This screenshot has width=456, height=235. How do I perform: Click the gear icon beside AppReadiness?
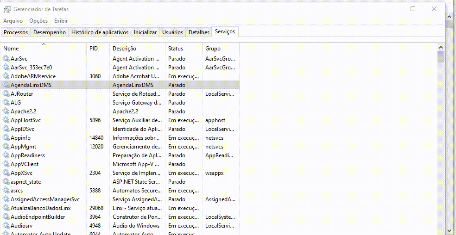(x=6, y=155)
